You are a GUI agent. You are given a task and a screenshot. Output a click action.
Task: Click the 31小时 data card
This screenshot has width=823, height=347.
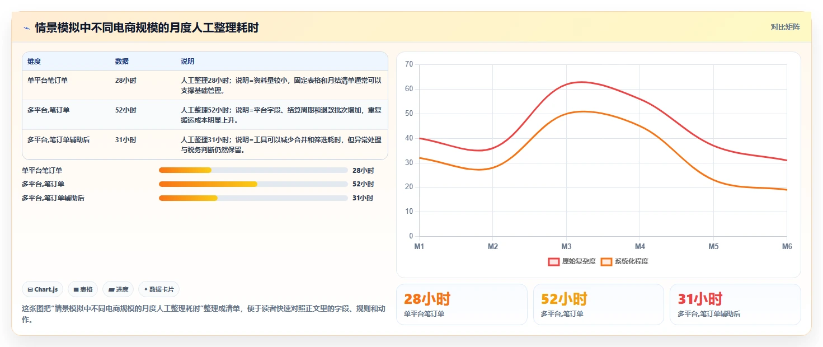pos(735,304)
